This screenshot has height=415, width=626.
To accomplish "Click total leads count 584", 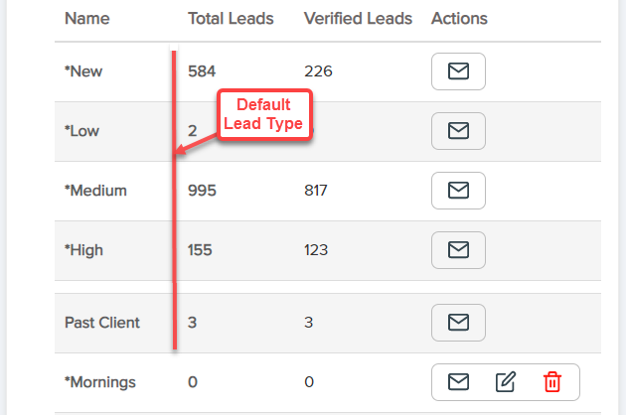I will 202,71.
